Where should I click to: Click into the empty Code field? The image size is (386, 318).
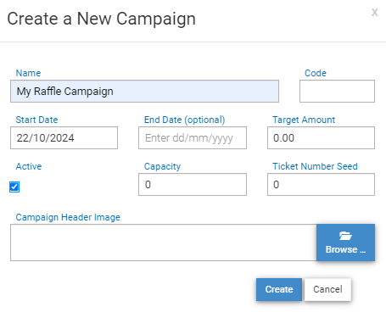point(337,92)
